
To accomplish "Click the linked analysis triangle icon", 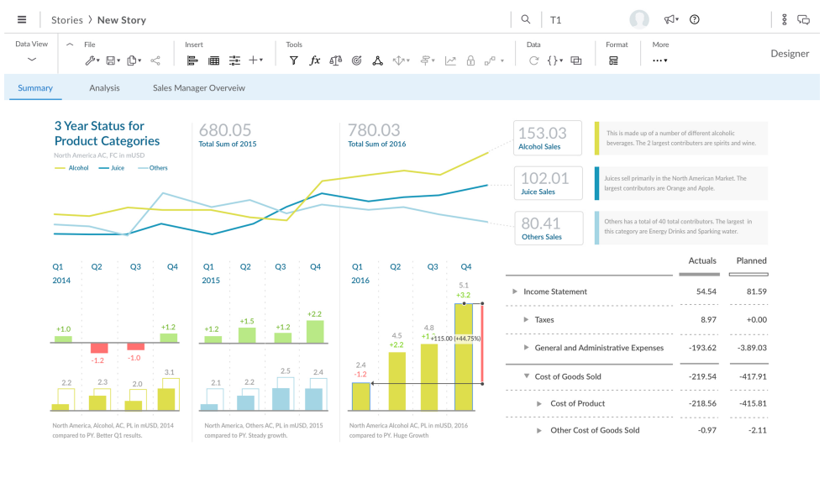I will point(377,60).
